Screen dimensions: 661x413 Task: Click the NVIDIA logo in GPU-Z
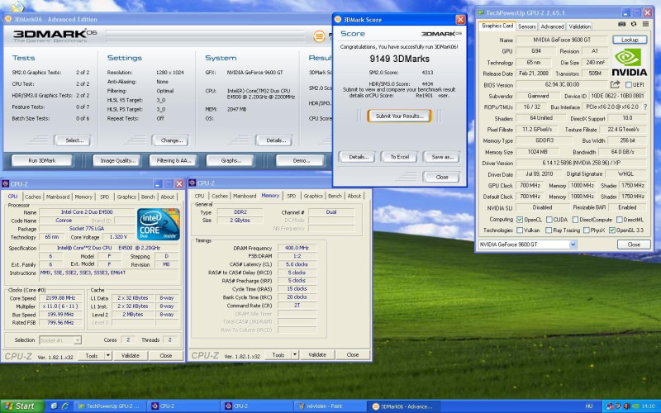click(630, 63)
